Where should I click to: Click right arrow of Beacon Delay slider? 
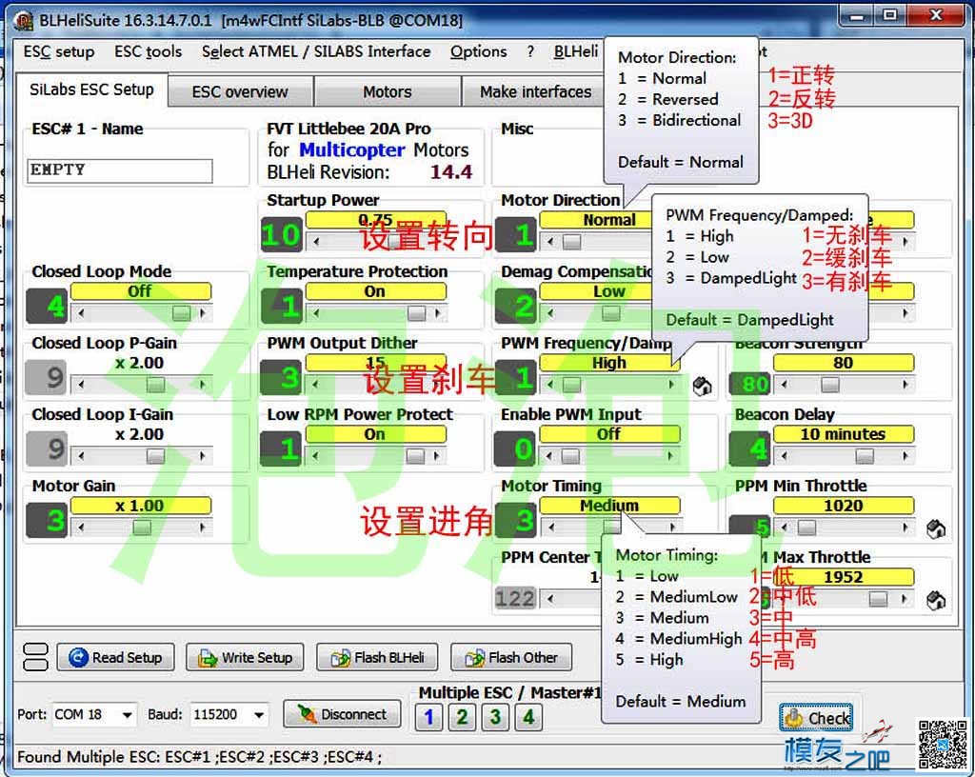pyautogui.click(x=905, y=456)
